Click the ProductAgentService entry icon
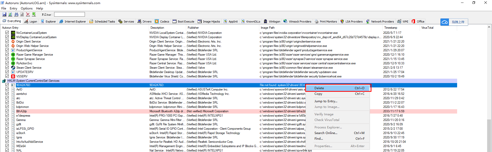The height and width of the screenshot is (152, 492). click(x=13, y=50)
